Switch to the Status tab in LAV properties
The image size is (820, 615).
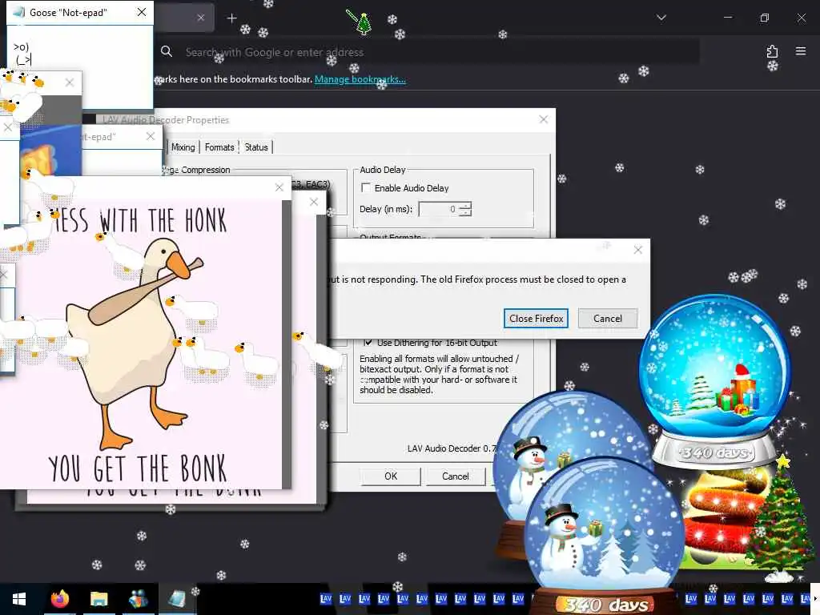click(x=256, y=147)
